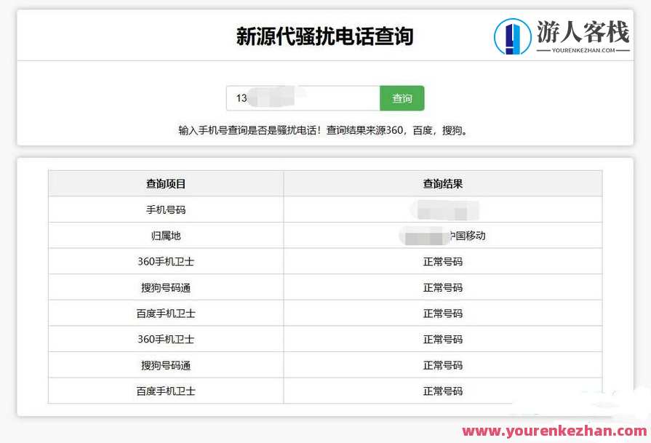
Task: Select the first 百度手机卫士 entry
Action: (165, 313)
